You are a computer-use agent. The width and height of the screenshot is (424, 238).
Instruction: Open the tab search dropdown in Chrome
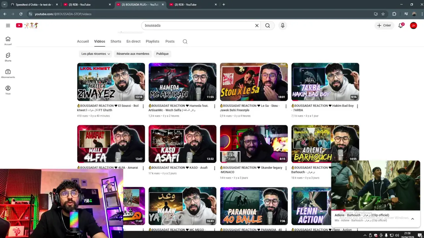pos(4,5)
